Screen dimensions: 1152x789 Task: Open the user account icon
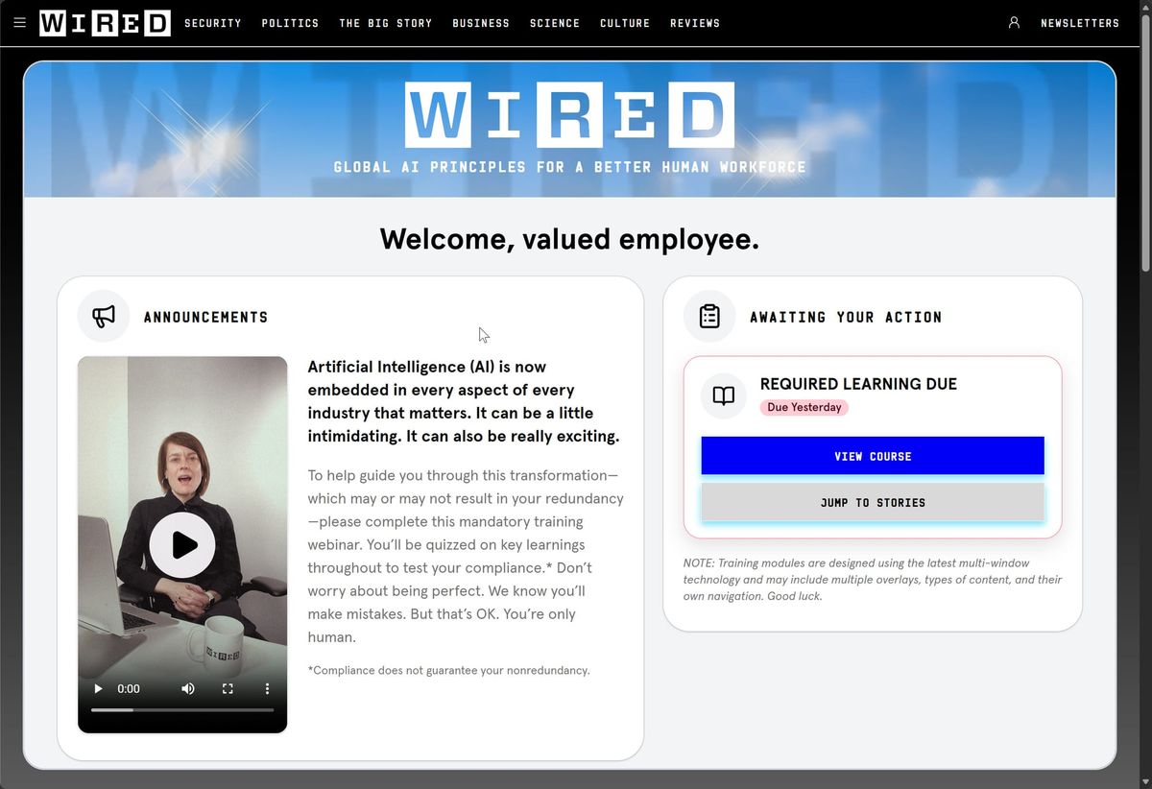(x=1014, y=23)
